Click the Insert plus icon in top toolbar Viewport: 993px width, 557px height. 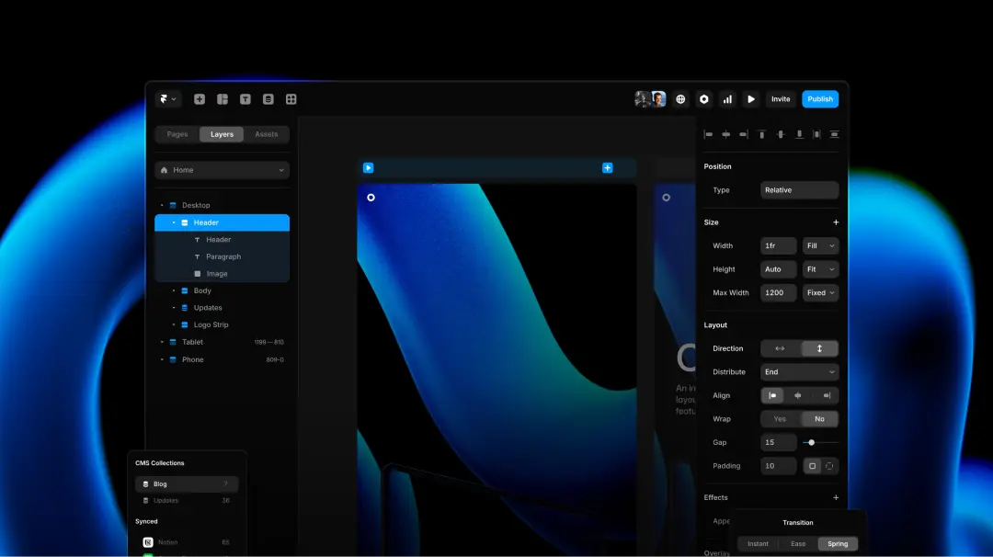point(200,99)
